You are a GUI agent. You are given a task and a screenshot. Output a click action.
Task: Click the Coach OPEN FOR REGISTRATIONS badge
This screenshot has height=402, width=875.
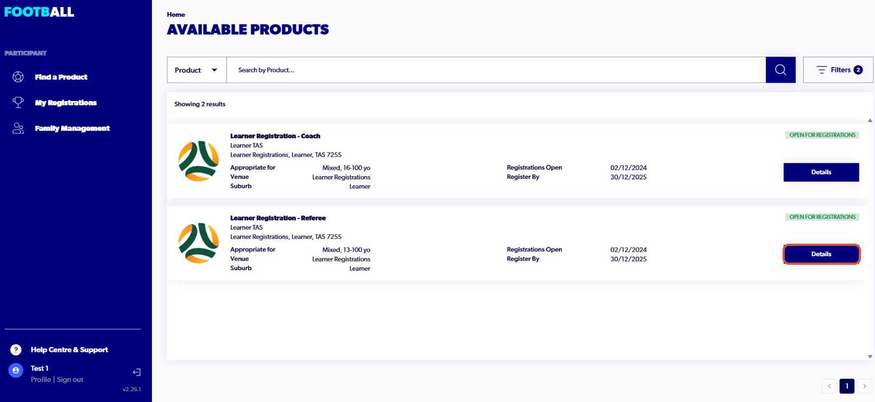pos(822,135)
